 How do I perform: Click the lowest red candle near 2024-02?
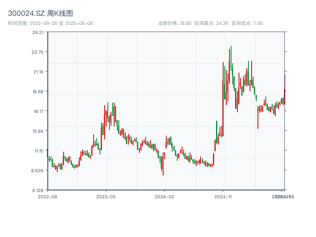[163, 164]
